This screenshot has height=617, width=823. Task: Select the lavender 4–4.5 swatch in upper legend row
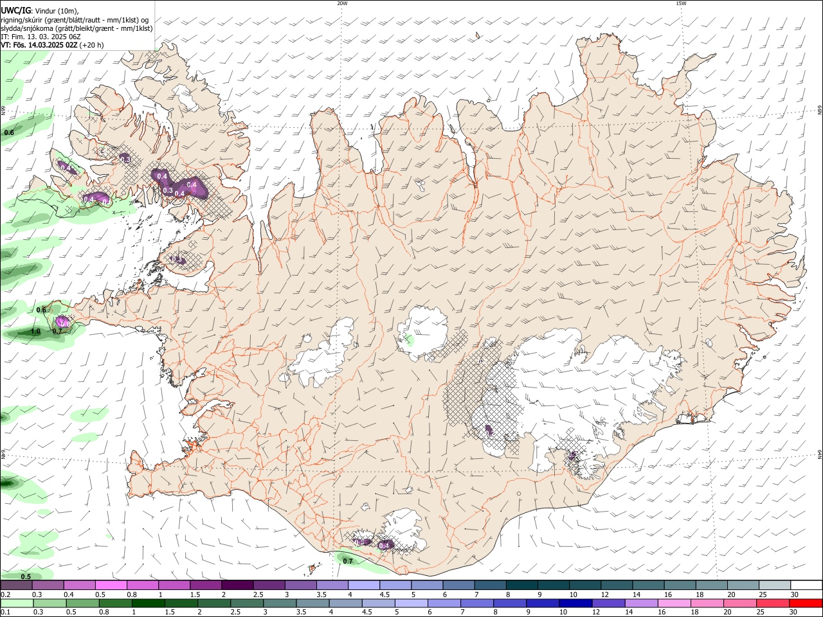click(364, 586)
